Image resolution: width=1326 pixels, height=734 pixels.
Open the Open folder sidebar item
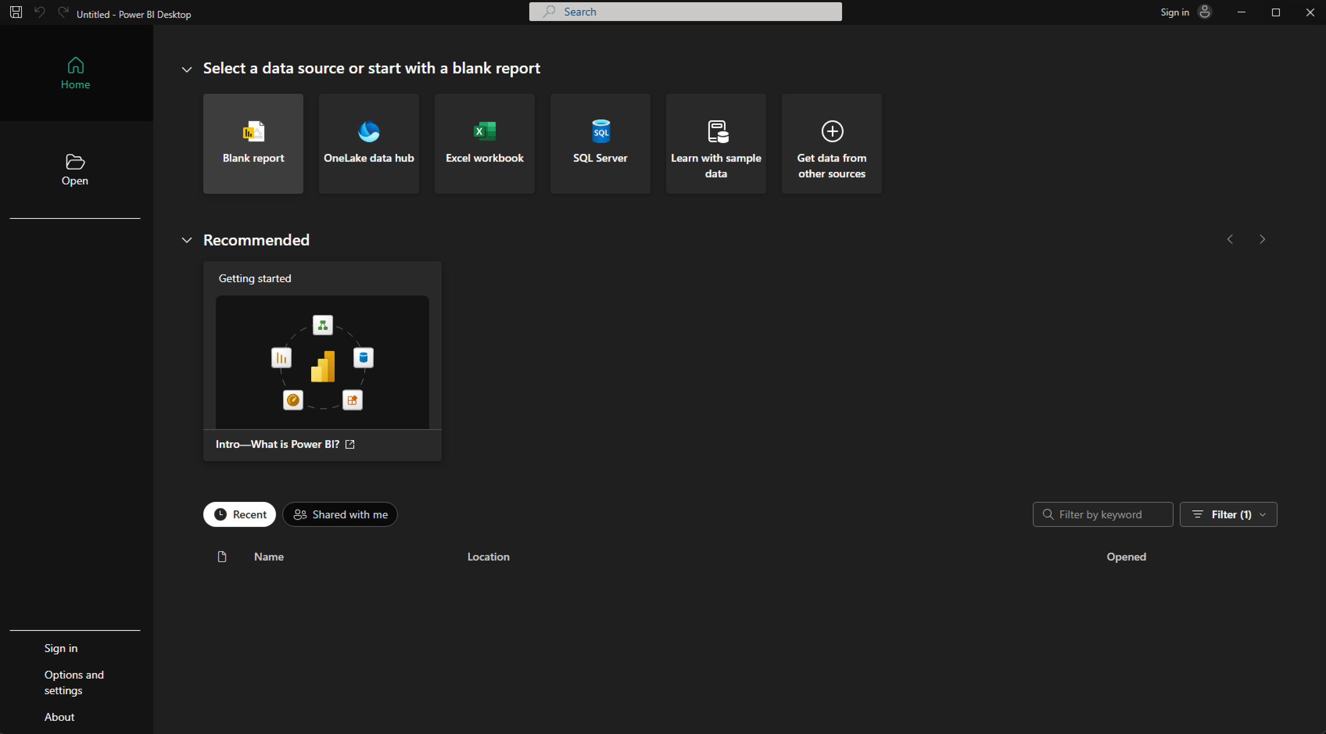click(x=76, y=169)
